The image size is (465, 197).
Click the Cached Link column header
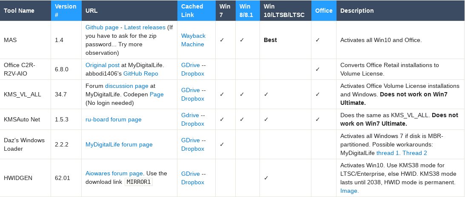196,11
